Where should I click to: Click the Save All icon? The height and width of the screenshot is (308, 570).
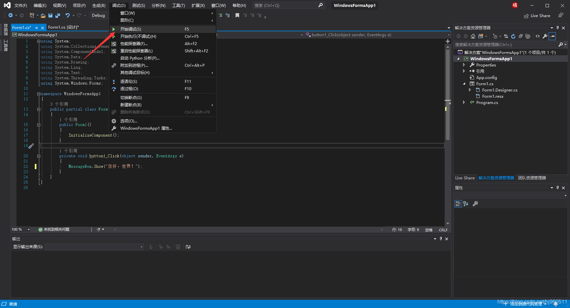58,15
